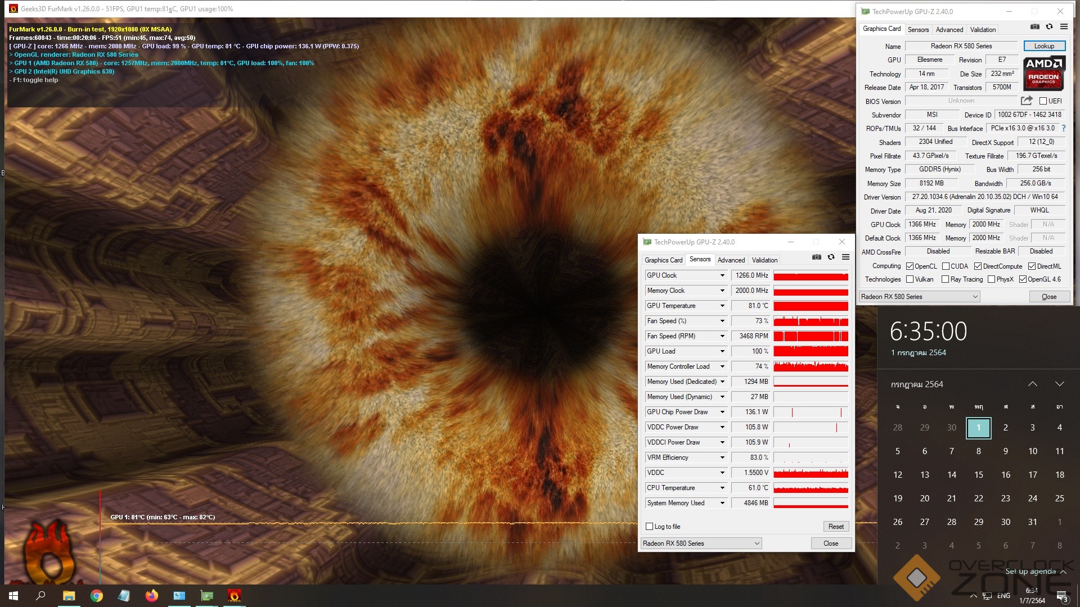
Task: Click the Reset button in Sensors
Action: point(836,527)
